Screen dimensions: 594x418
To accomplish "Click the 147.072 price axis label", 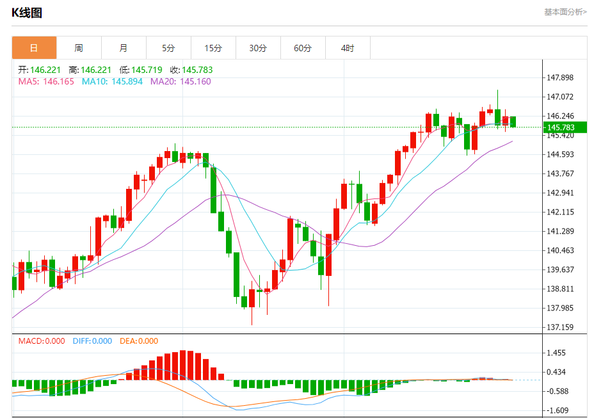I will [560, 97].
